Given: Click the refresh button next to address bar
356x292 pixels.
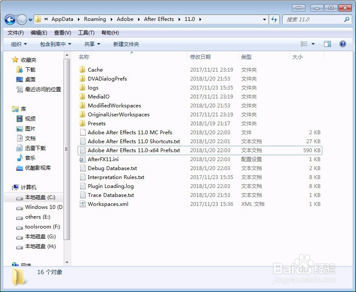Looking at the screenshot, I should [274, 20].
